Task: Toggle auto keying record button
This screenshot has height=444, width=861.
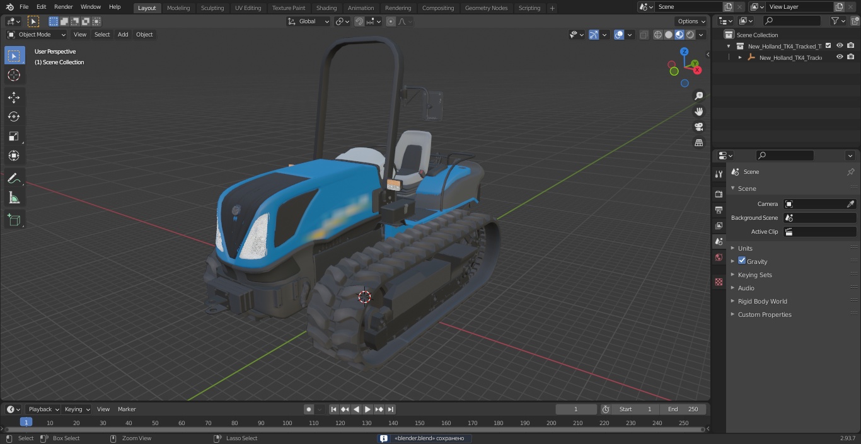Action: 309,409
